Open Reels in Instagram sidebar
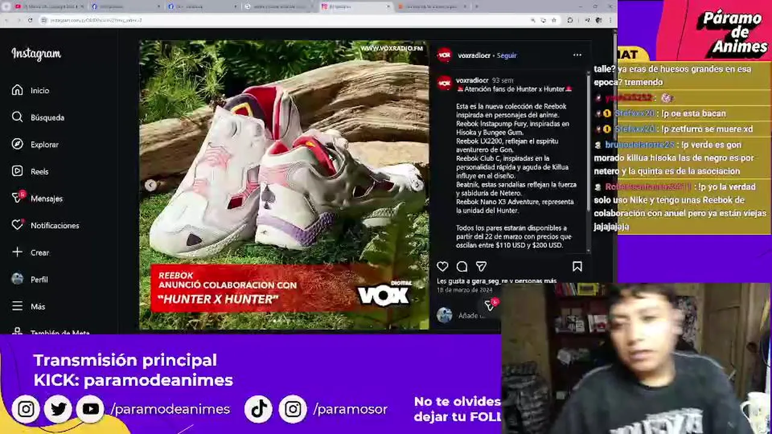The image size is (772, 434). (17, 171)
